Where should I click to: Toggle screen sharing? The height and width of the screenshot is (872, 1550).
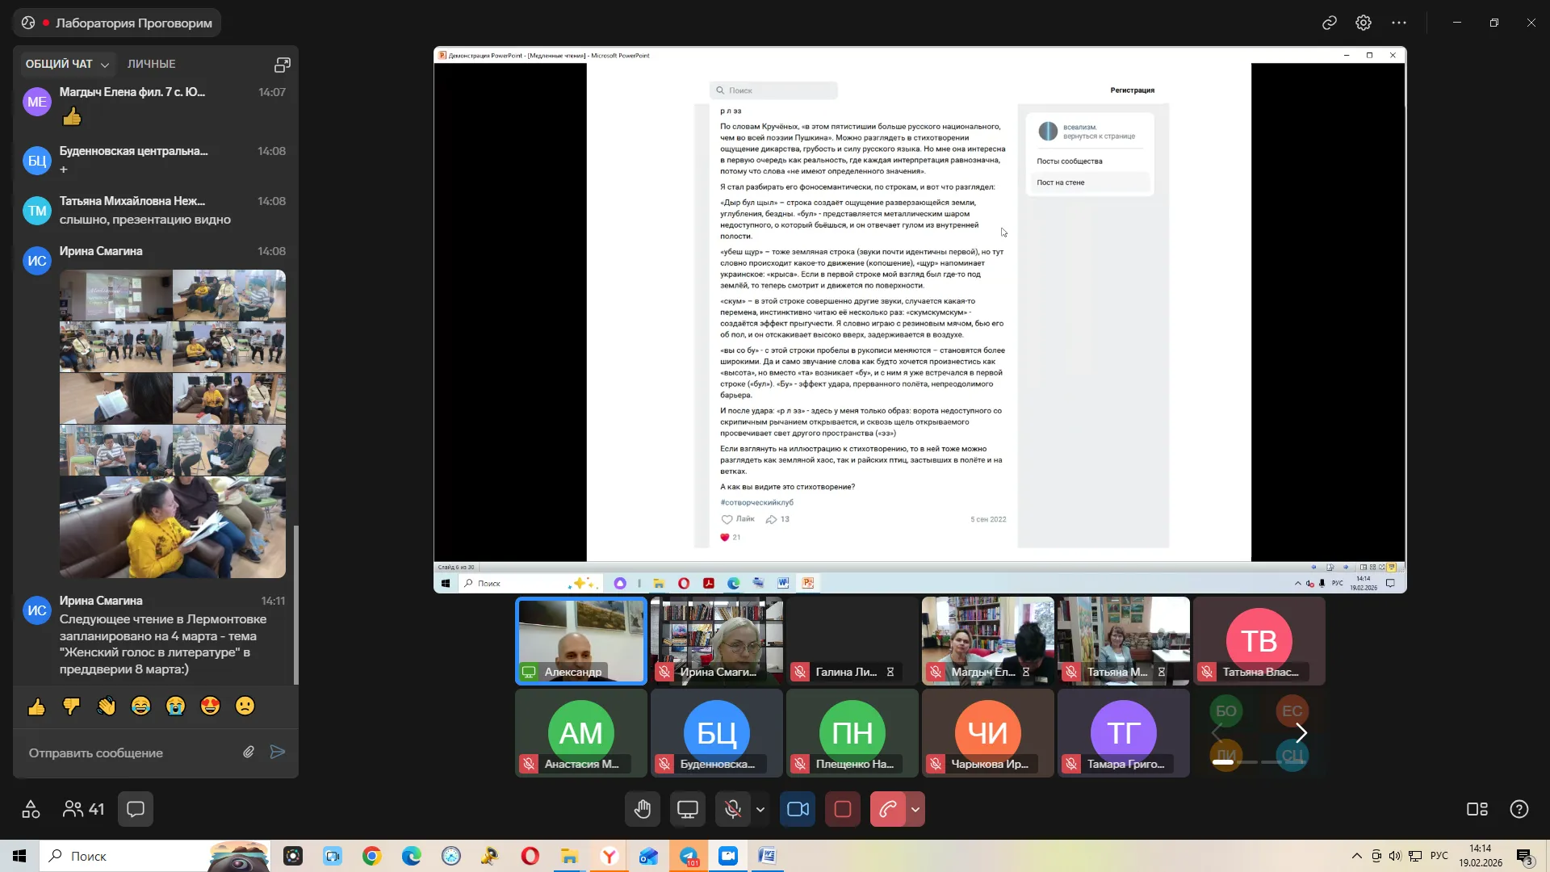pos(688,809)
